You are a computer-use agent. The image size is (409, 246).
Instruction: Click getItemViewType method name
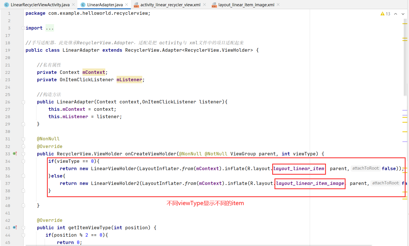(90, 228)
